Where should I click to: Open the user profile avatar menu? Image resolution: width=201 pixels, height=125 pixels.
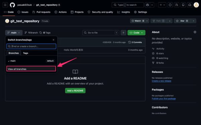196,5
